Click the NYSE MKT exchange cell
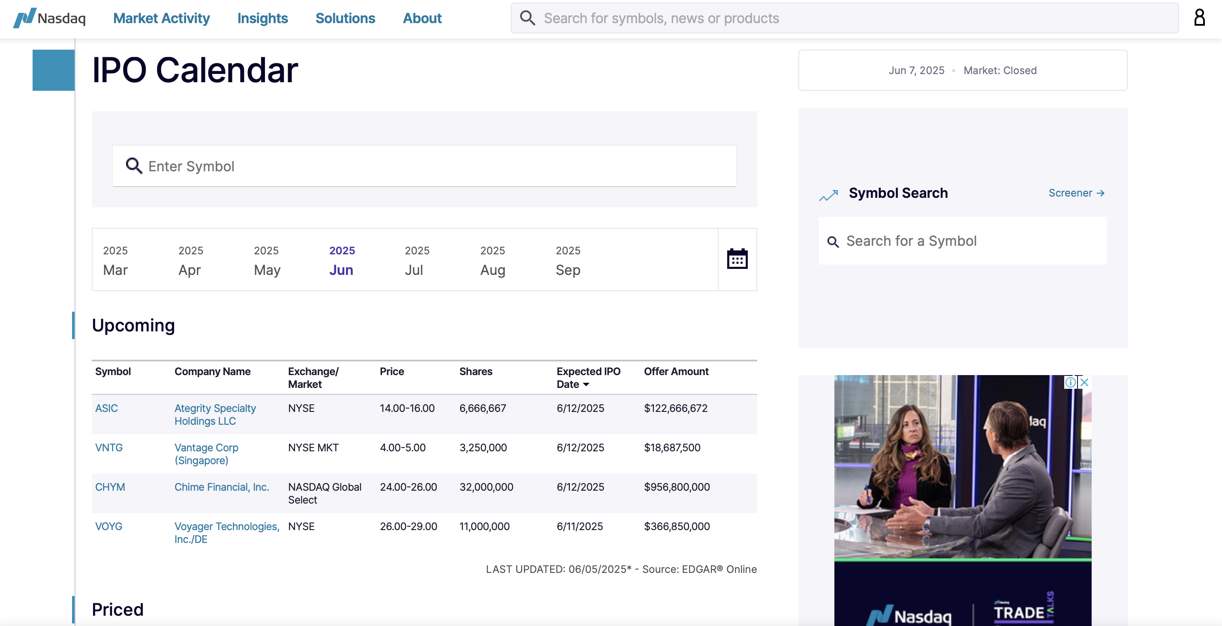 313,447
